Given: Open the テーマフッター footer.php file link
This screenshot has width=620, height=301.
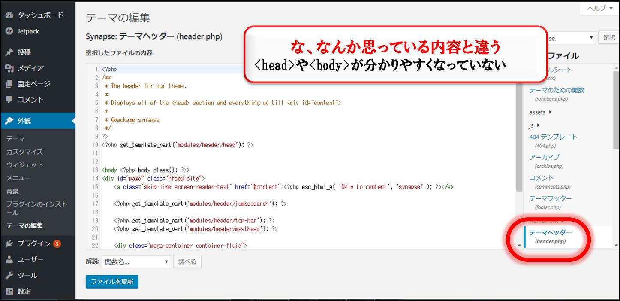Looking at the screenshot, I should [550, 198].
